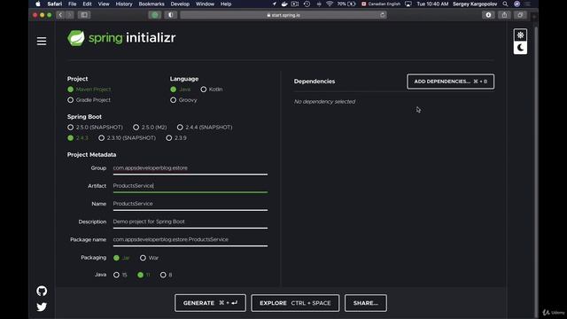Click the Group input field
Viewport: 567px width, 319px height.
coord(190,168)
